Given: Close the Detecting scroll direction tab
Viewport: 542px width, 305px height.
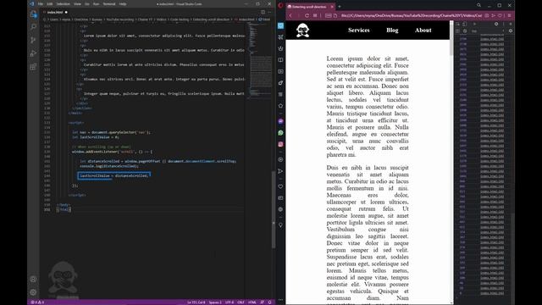Looking at the screenshot, I should point(332,7).
